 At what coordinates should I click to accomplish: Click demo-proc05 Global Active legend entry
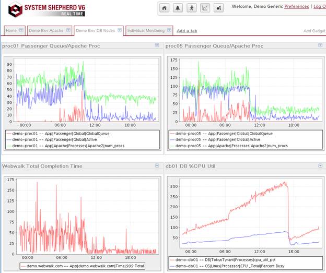(215, 139)
